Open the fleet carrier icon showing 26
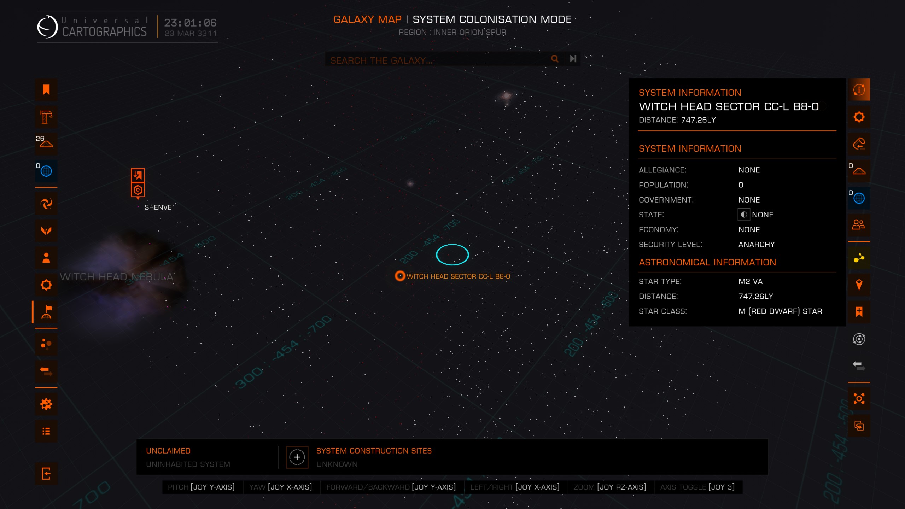Screen dimensions: 905x509 (46, 144)
